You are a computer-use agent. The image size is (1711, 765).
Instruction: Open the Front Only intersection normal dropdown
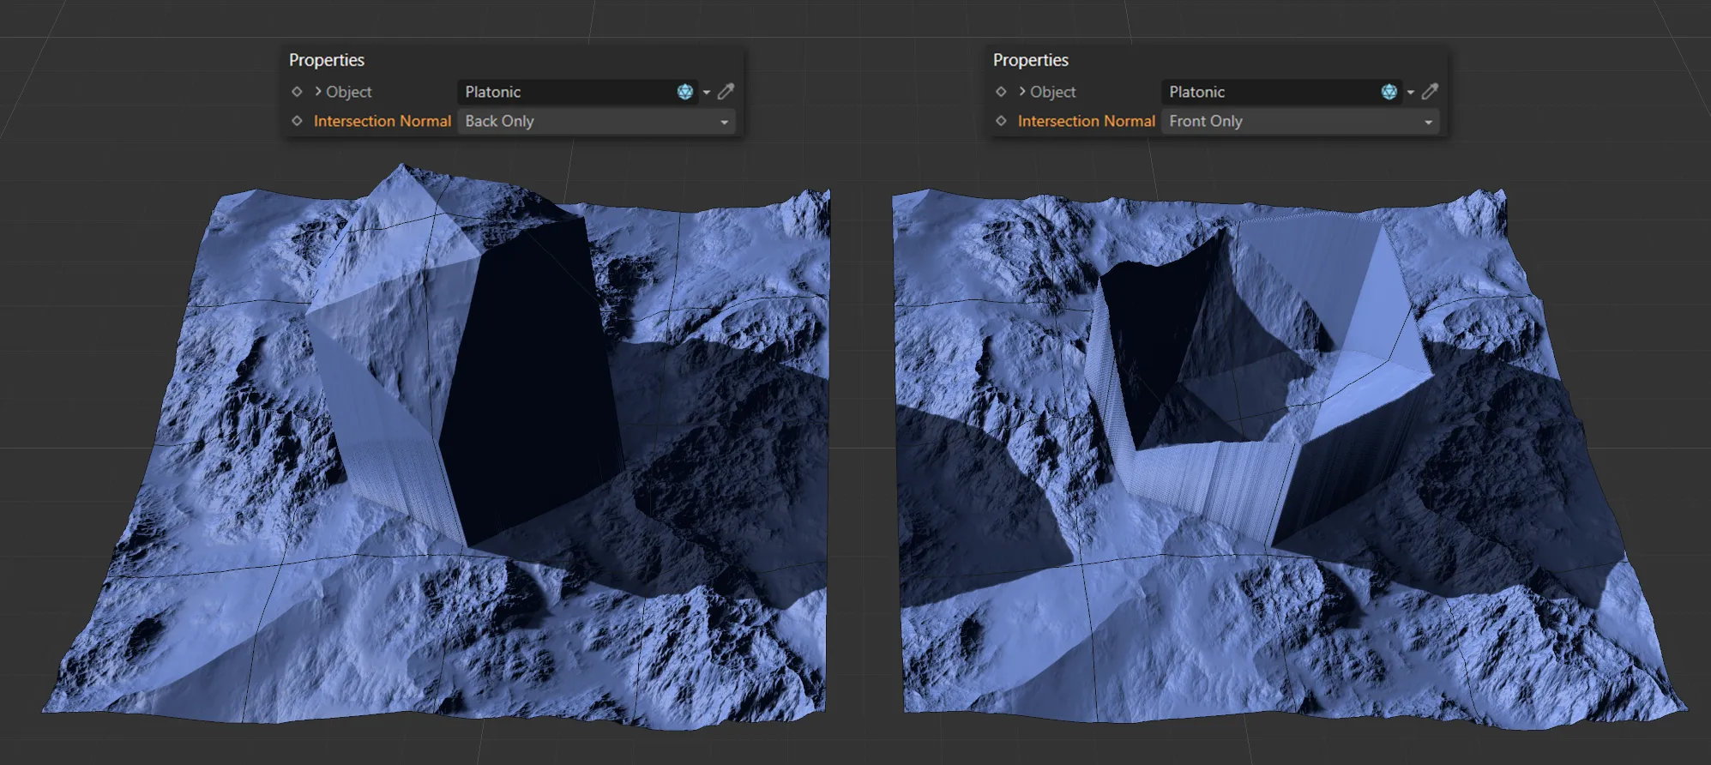[1300, 122]
